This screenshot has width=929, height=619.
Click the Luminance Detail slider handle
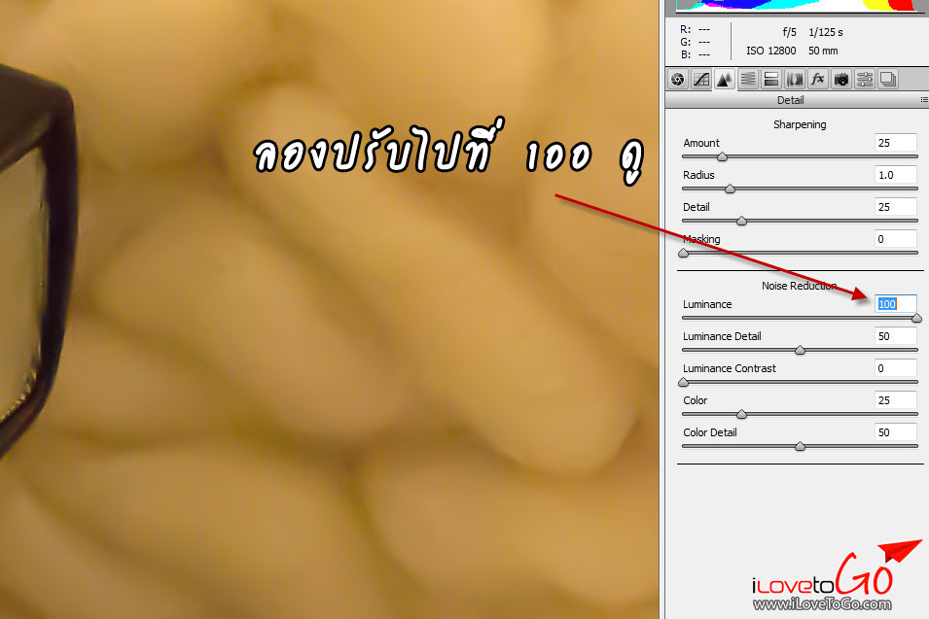pyautogui.click(x=800, y=350)
